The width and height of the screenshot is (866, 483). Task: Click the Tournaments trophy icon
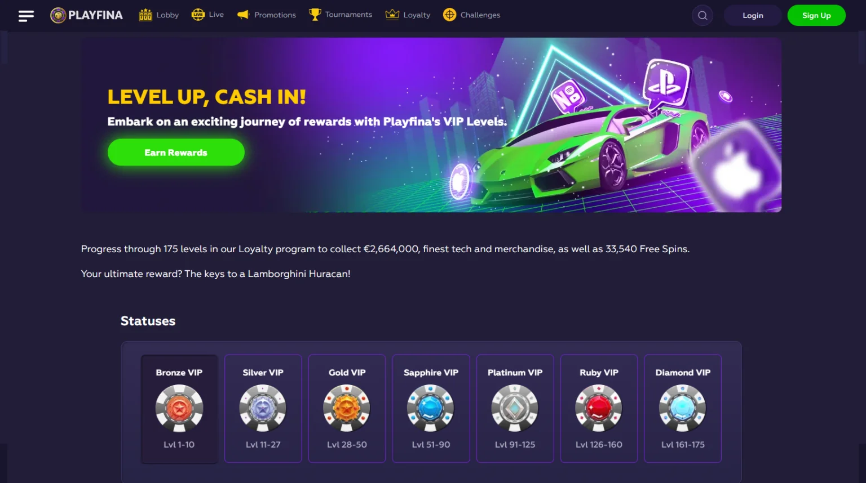tap(315, 15)
